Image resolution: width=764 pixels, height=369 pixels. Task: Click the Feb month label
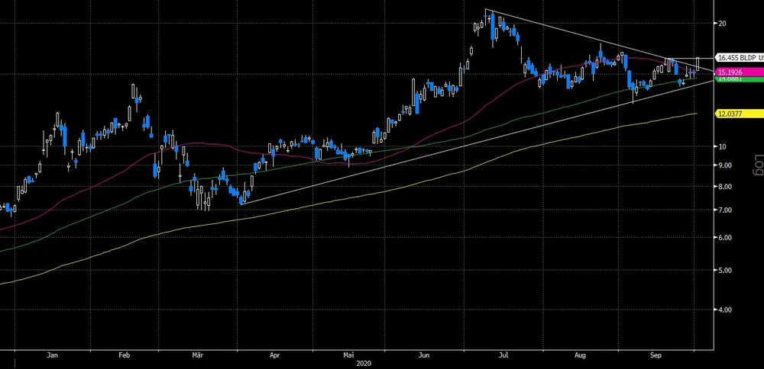tap(125, 355)
